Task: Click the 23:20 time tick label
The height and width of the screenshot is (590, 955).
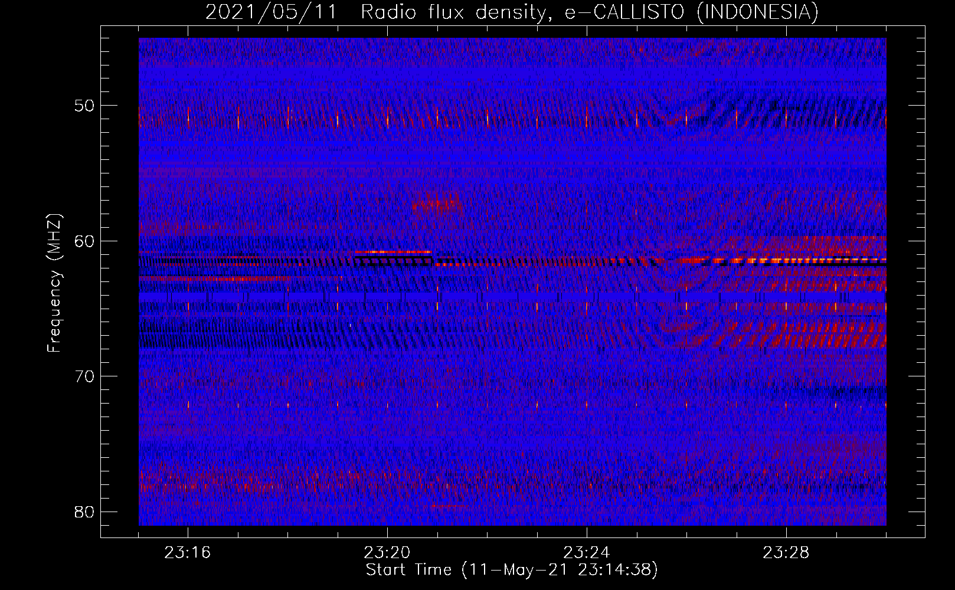Action: pos(387,553)
